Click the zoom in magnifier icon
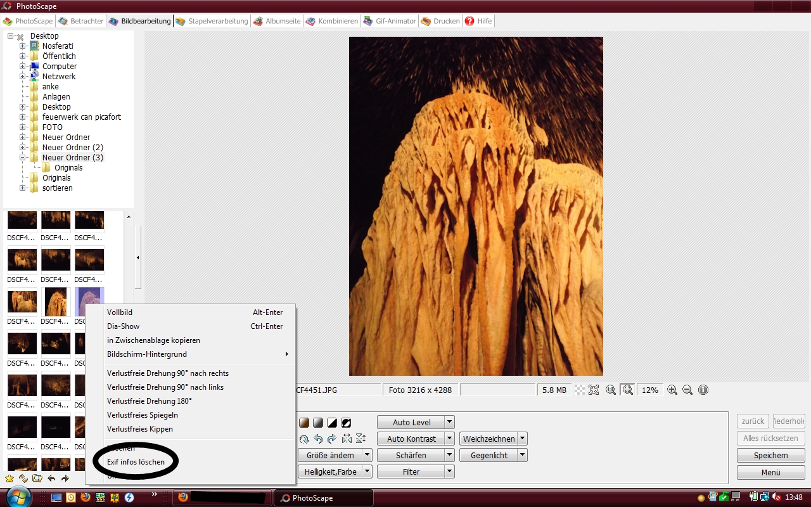This screenshot has width=811, height=507. [672, 390]
